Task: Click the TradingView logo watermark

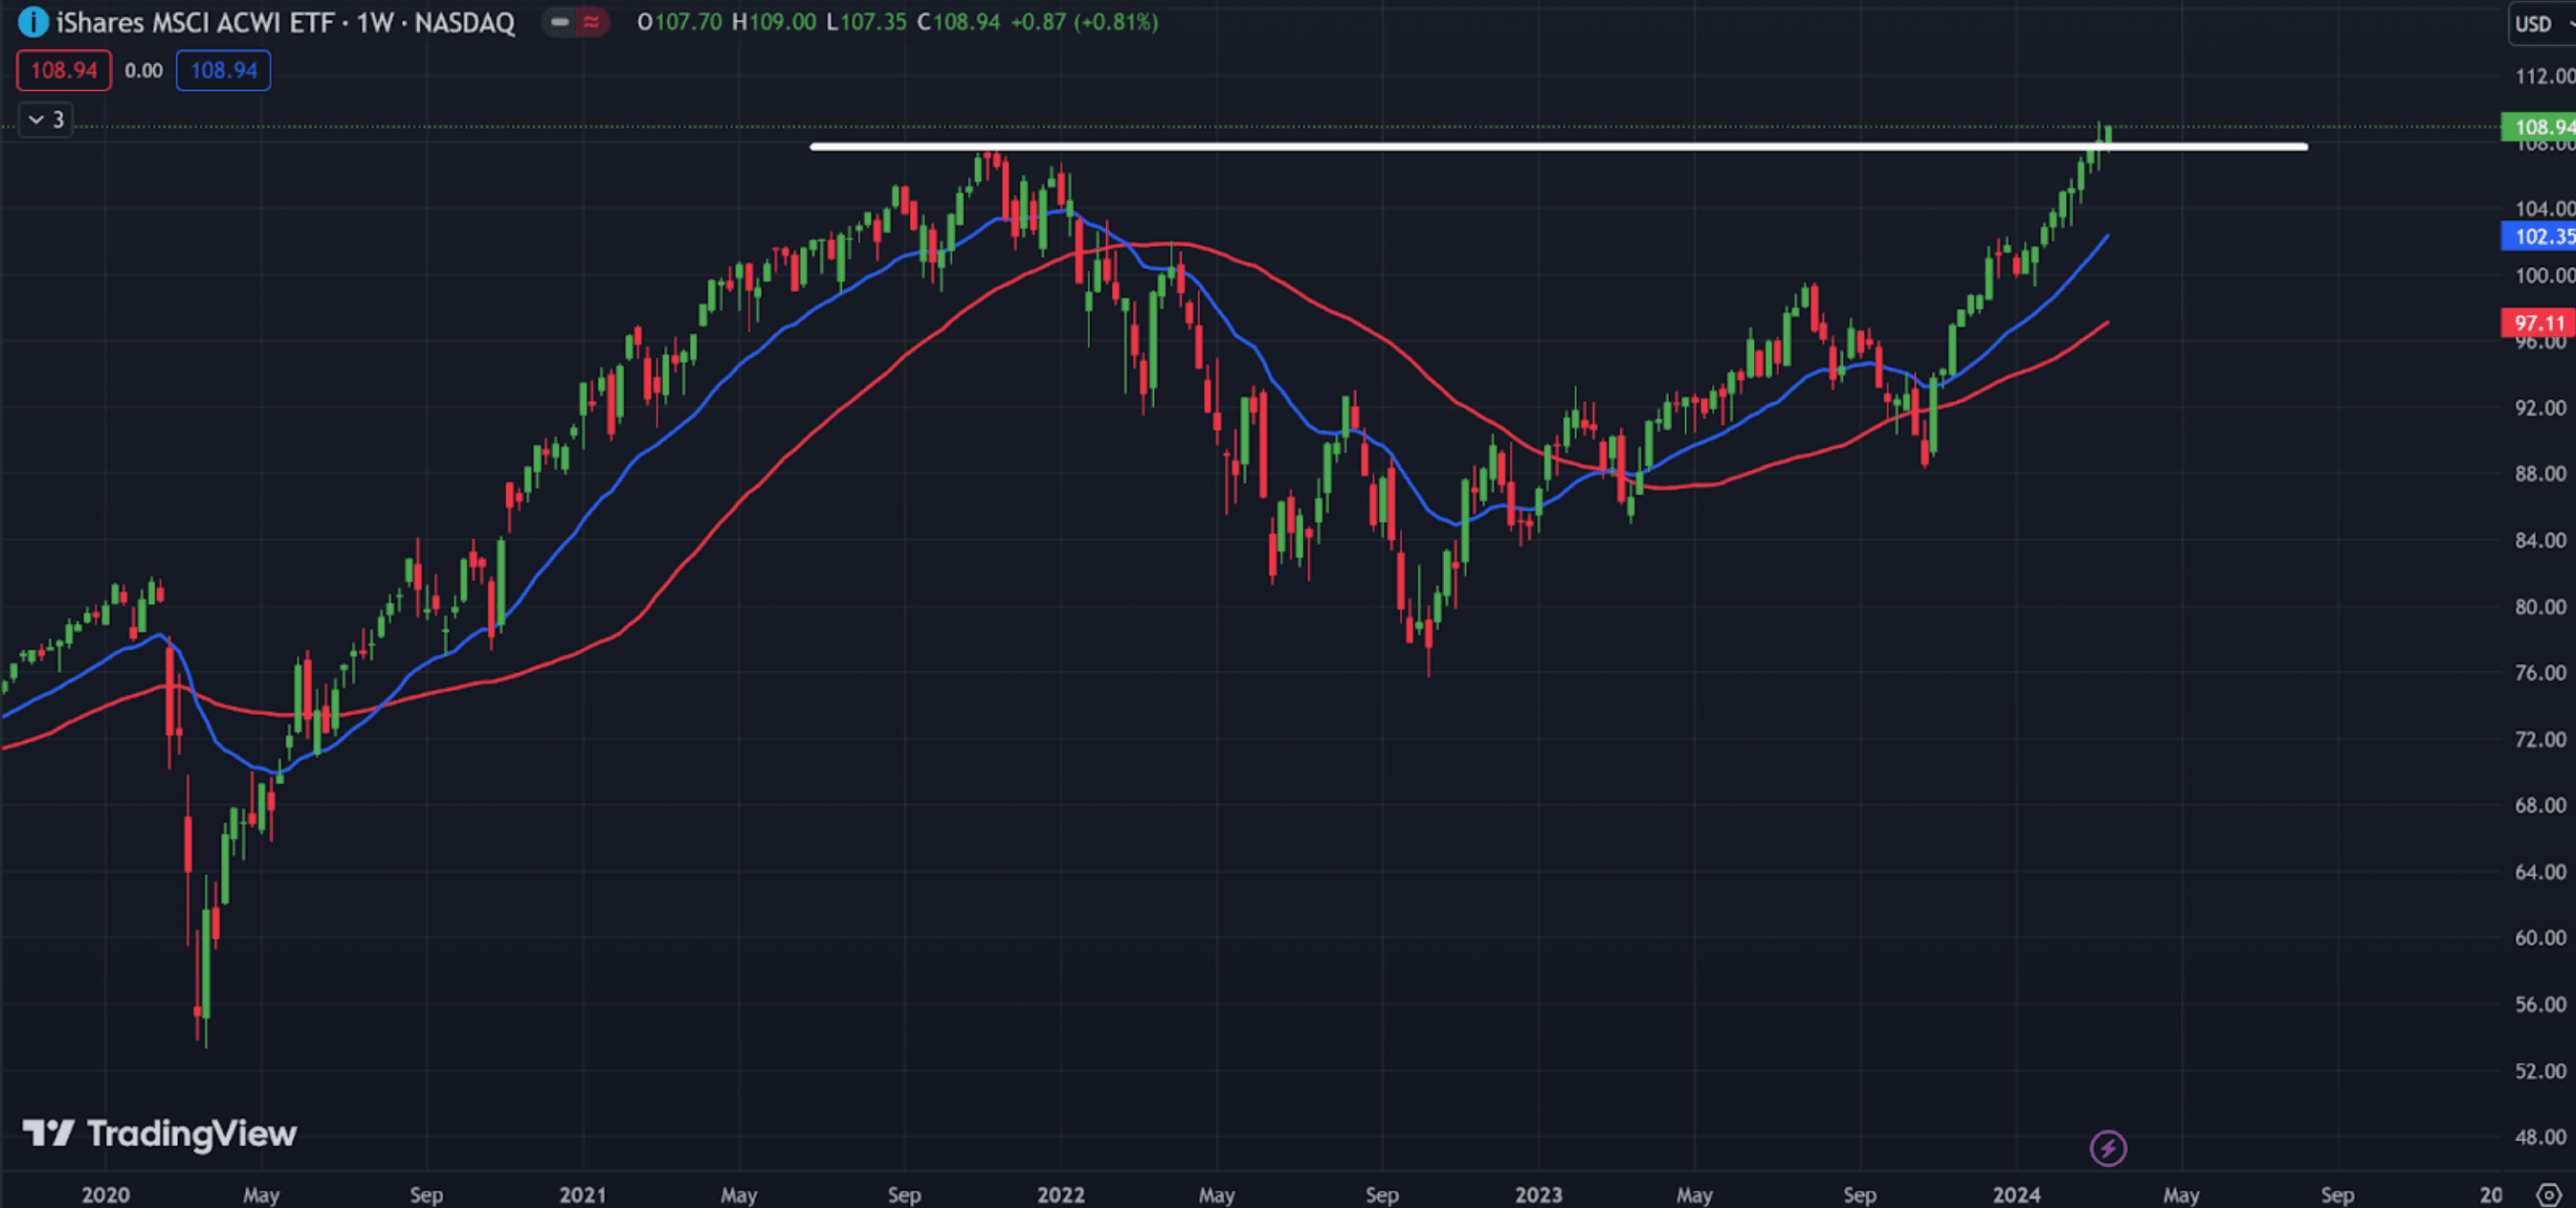Action: click(x=160, y=1133)
